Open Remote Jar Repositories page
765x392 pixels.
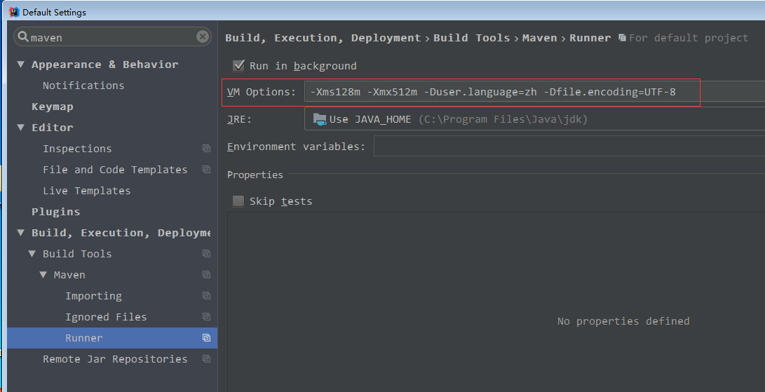[115, 359]
